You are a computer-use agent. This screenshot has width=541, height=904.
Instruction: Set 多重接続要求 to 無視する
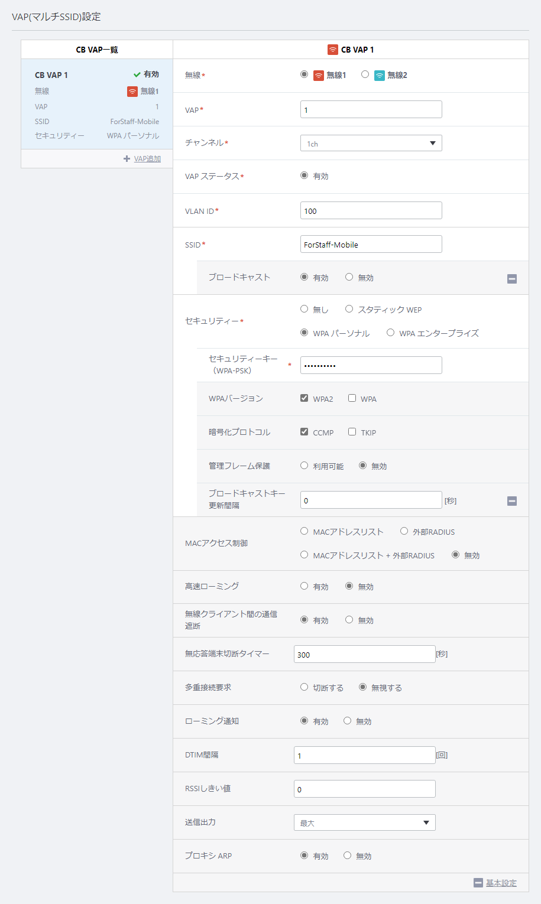point(362,687)
